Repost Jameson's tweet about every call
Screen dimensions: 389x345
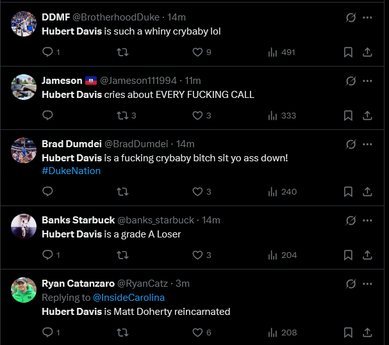(122, 115)
